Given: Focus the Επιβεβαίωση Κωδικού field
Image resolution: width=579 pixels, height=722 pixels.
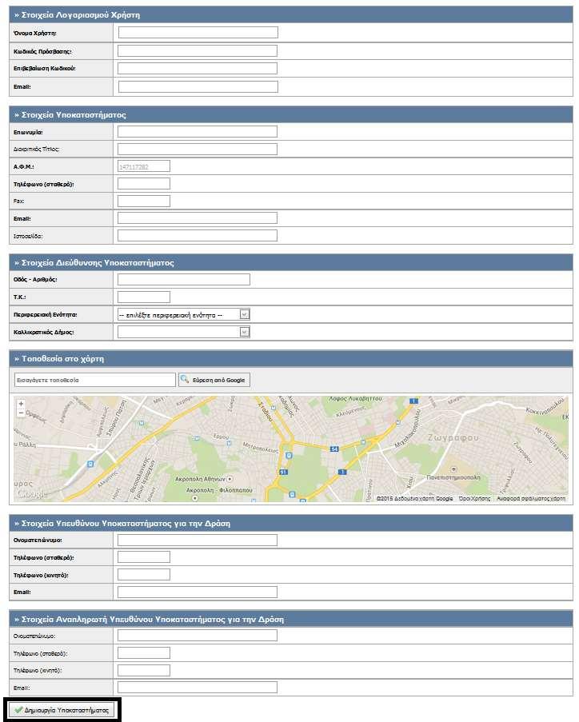Looking at the screenshot, I should click(198, 68).
